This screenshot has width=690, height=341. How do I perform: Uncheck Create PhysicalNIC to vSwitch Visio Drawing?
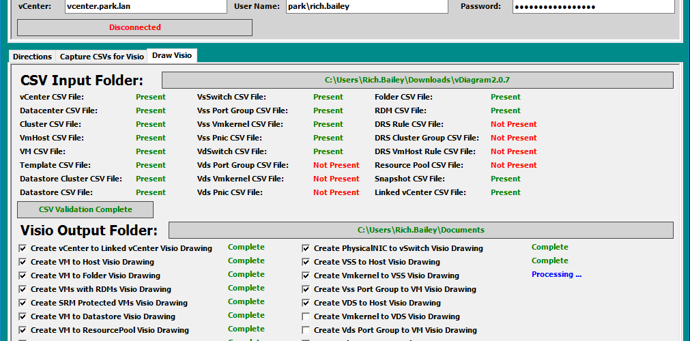coord(306,248)
